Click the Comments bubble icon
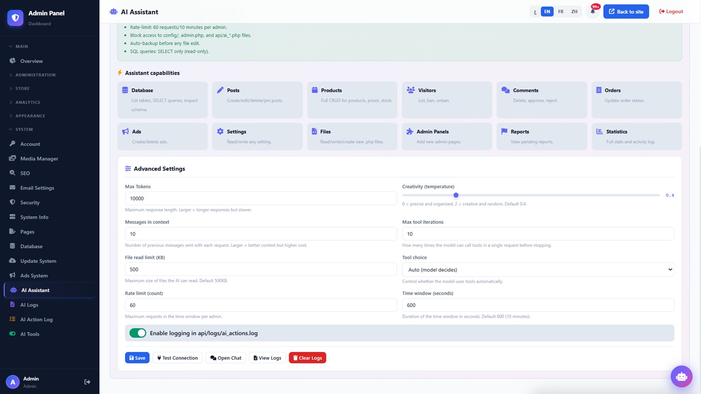Image resolution: width=701 pixels, height=394 pixels. 505,90
